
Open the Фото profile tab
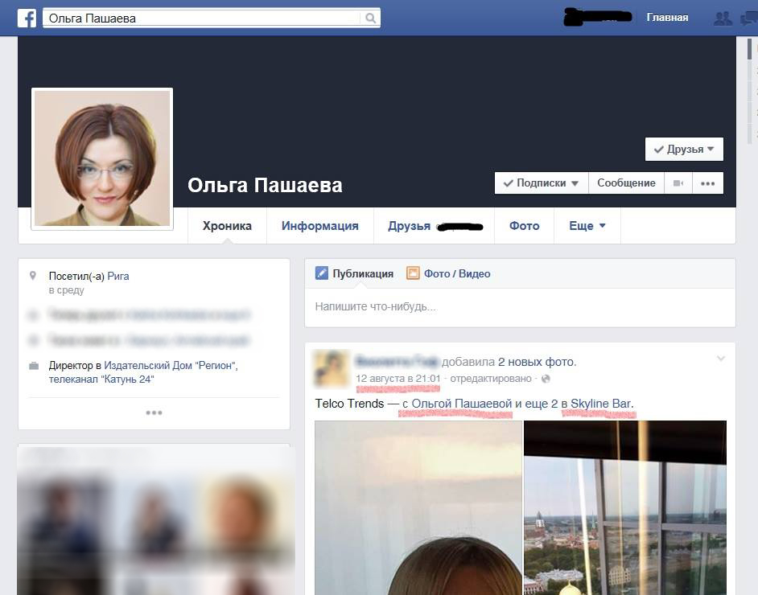coord(524,226)
